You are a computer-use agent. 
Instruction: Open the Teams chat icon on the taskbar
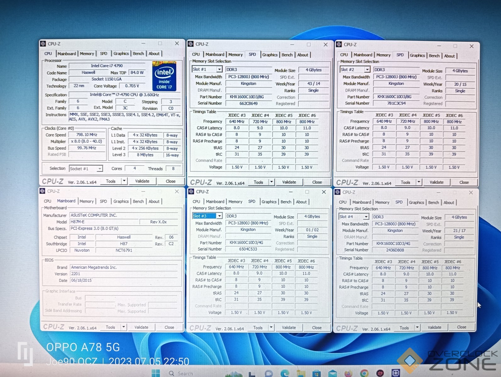(x=269, y=373)
